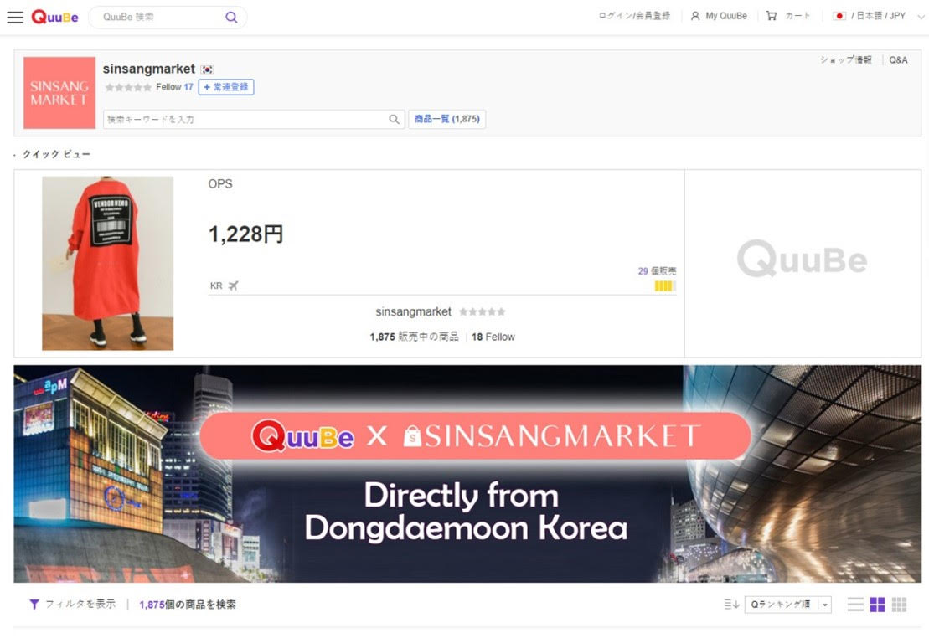Click the yellow sales level bar
Screen dimensions: 929x638
[x=665, y=286]
